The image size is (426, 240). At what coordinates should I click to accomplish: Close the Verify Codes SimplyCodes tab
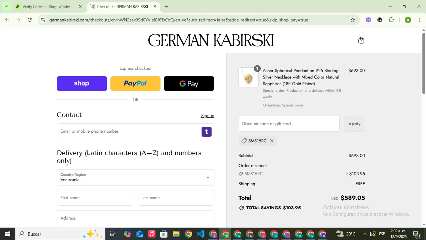pos(80,7)
